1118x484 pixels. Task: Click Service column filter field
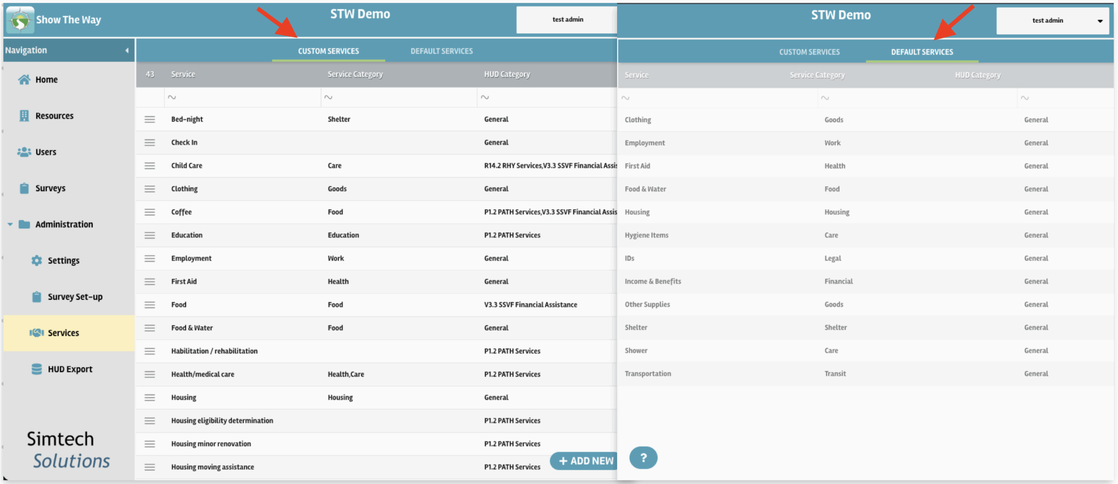coord(242,97)
